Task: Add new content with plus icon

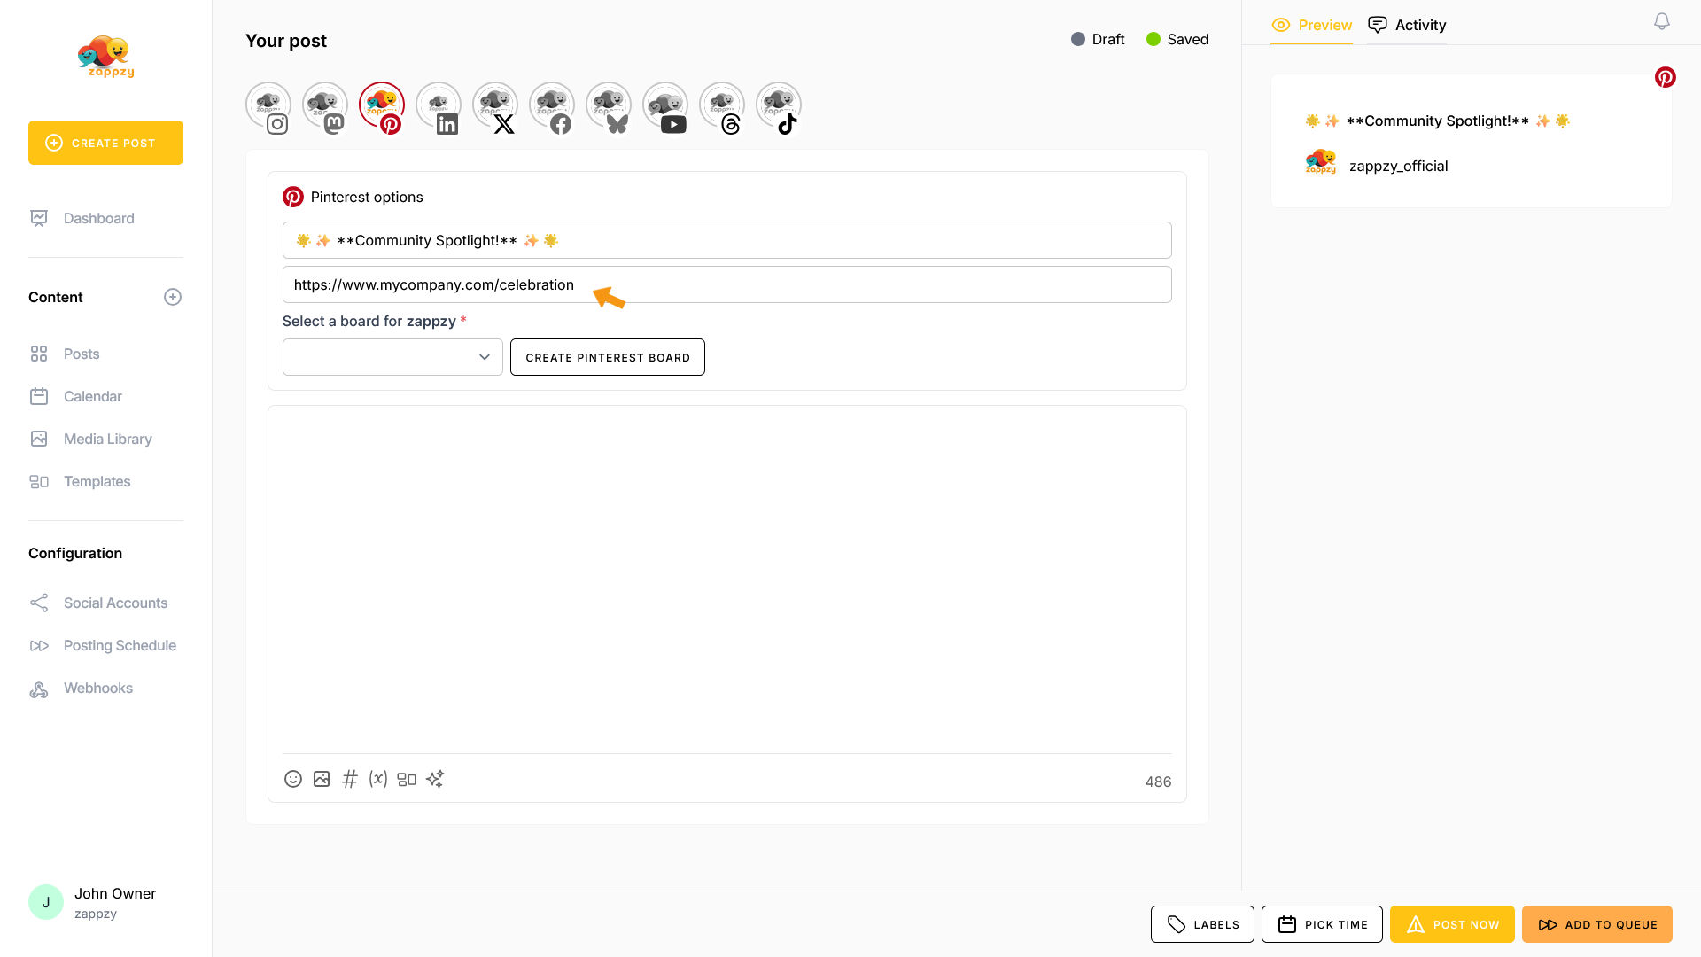Action: 173,297
